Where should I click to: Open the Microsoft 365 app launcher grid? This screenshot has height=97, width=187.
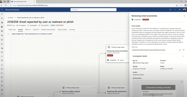2,10
